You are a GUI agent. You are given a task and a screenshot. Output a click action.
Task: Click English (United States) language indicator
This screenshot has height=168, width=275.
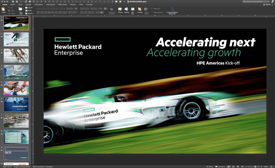22,167
